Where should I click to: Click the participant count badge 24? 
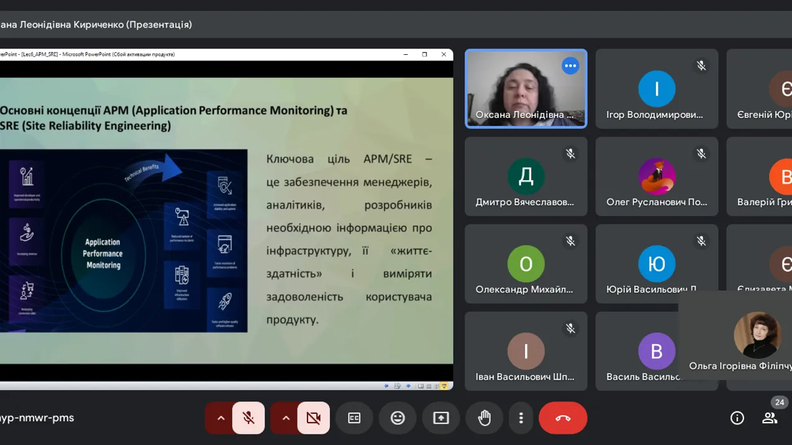(779, 403)
